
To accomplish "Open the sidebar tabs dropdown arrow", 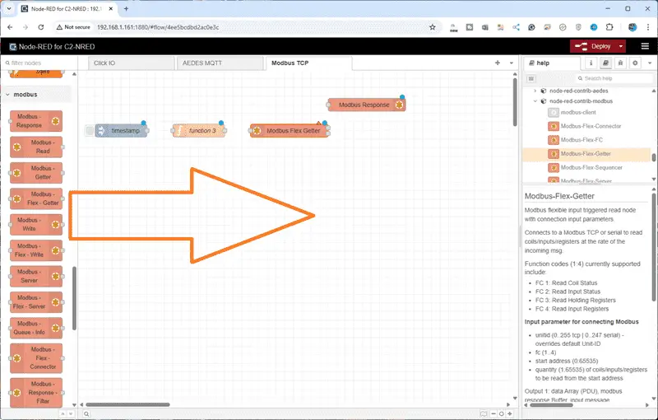I will (650, 63).
